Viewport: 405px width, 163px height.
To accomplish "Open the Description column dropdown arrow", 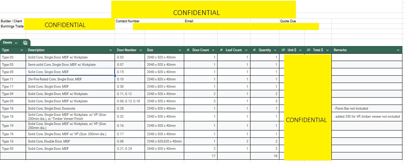I will (111, 50).
